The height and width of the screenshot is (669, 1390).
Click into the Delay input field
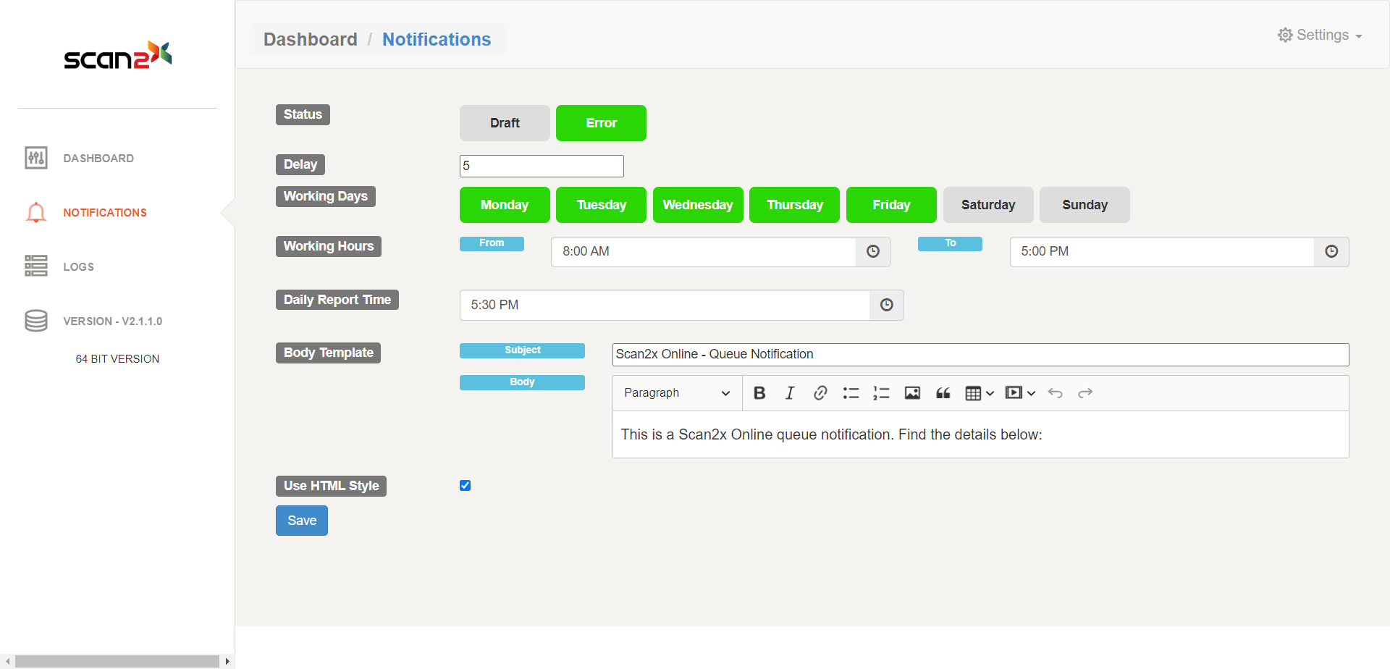click(542, 166)
